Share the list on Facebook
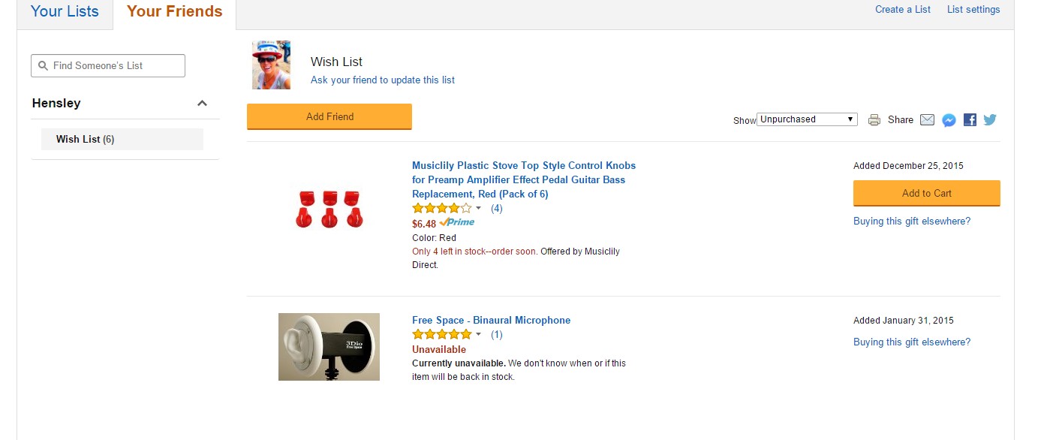 [x=970, y=120]
